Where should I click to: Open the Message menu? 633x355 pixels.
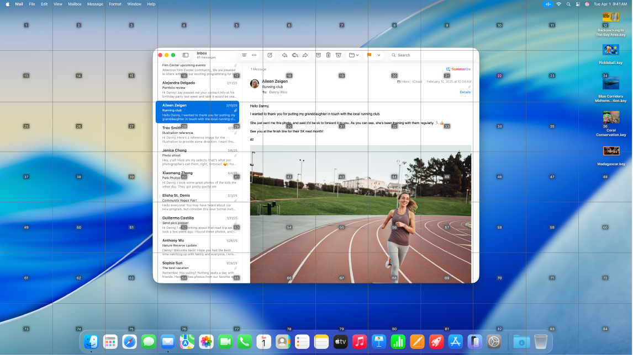(94, 4)
